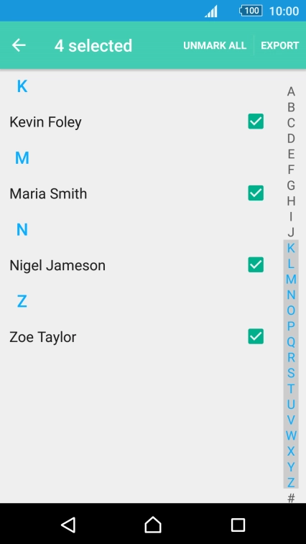Viewport: 306px width, 544px height.
Task: Tap the EXPORT button
Action: click(x=279, y=45)
